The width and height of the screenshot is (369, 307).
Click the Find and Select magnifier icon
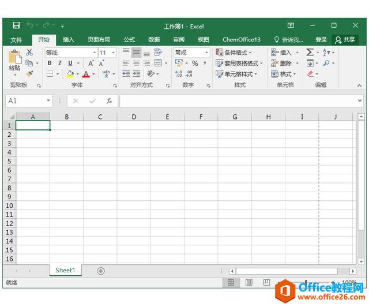click(326, 63)
